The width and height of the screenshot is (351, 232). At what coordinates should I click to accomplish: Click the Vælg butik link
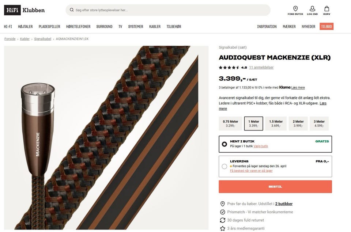pos(261,146)
